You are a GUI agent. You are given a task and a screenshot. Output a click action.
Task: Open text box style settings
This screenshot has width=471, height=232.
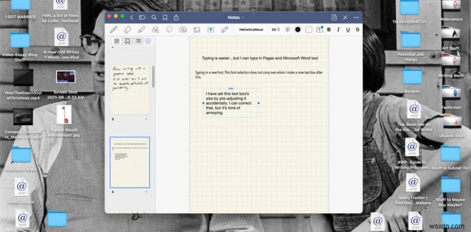(x=319, y=29)
